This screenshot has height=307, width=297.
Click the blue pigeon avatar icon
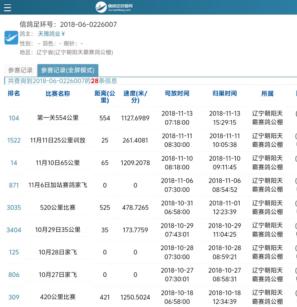point(11,38)
